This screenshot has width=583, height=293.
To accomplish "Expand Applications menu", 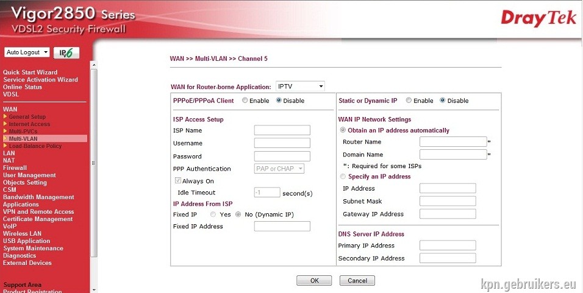I will [21, 204].
